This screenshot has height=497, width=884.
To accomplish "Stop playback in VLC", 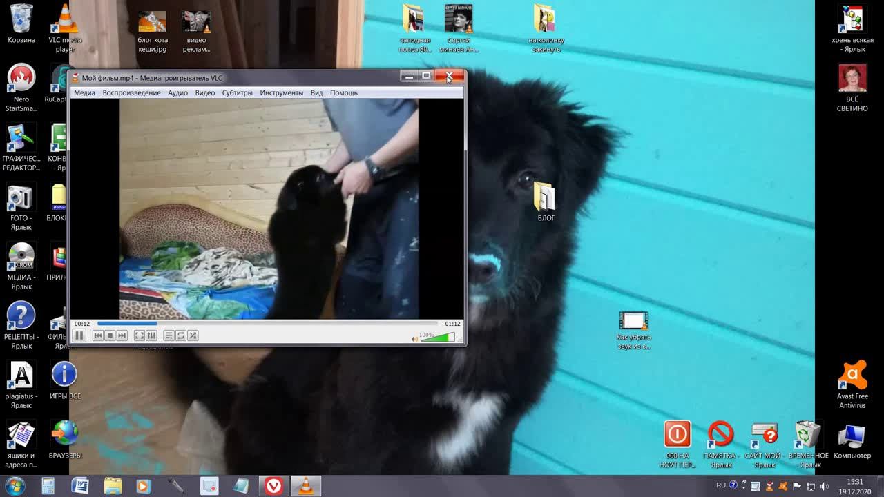I will [110, 335].
